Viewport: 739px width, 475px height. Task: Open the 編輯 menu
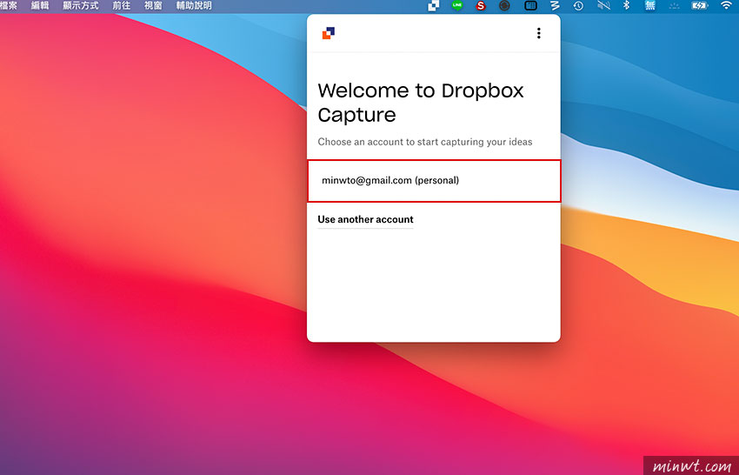pyautogui.click(x=40, y=6)
